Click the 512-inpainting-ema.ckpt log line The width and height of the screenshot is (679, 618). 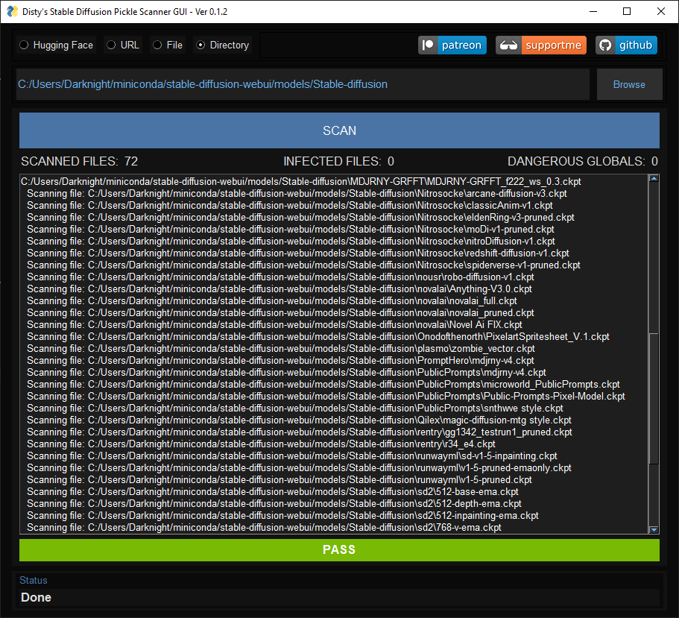(282, 515)
